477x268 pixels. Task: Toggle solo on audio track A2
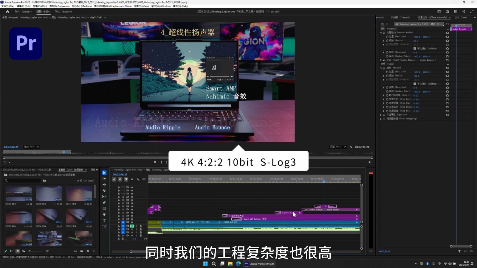[137, 229]
